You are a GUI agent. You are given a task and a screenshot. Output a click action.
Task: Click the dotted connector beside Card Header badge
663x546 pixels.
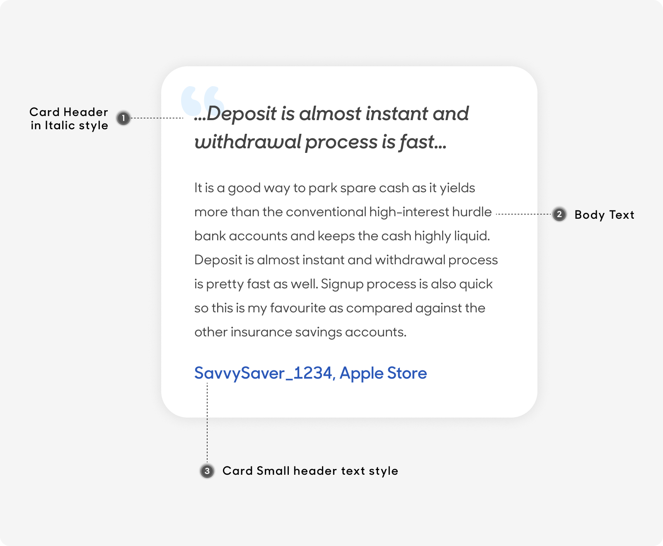157,118
